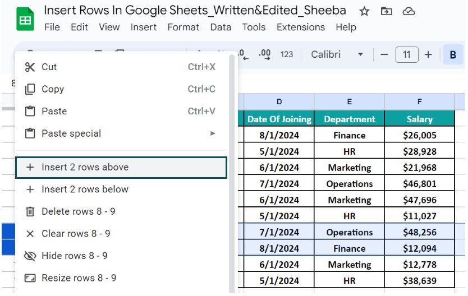
Task: Open the Insert menu
Action: (x=143, y=27)
